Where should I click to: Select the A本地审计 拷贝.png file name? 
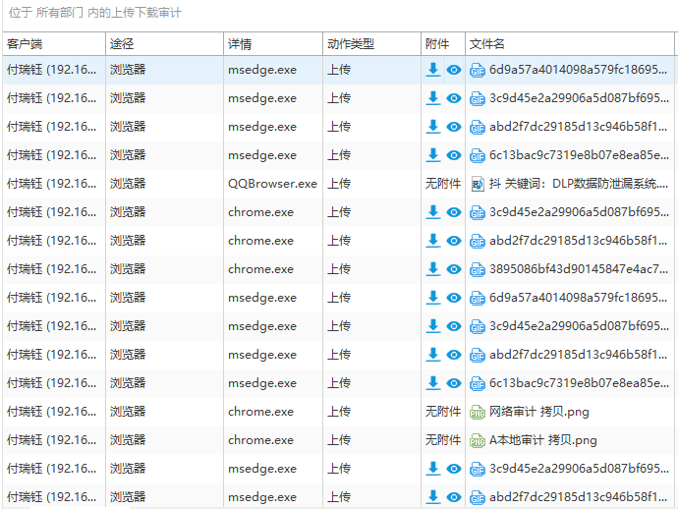543,440
